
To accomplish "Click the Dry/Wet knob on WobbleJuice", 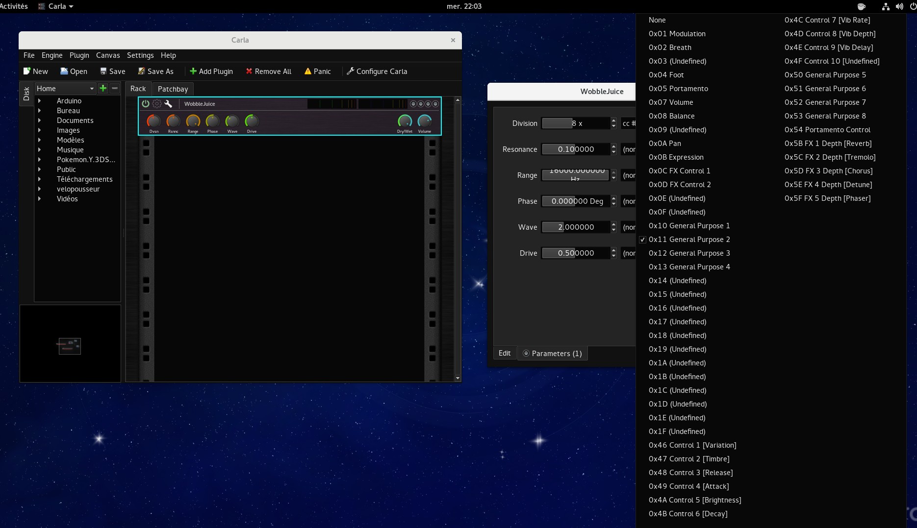I will (405, 120).
